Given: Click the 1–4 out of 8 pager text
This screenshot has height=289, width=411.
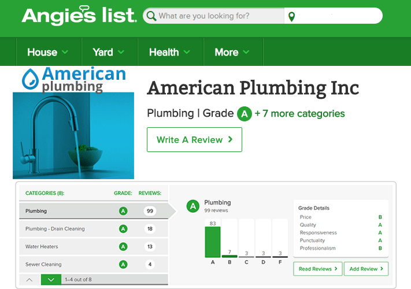Looking at the screenshot, I should click(x=79, y=280).
